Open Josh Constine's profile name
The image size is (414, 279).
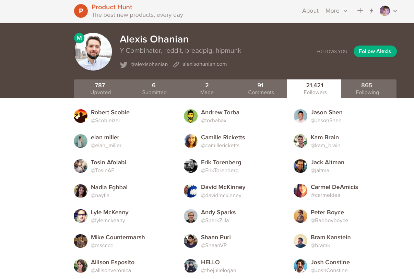pyautogui.click(x=330, y=262)
